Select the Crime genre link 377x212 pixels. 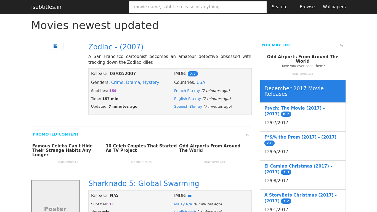[117, 83]
